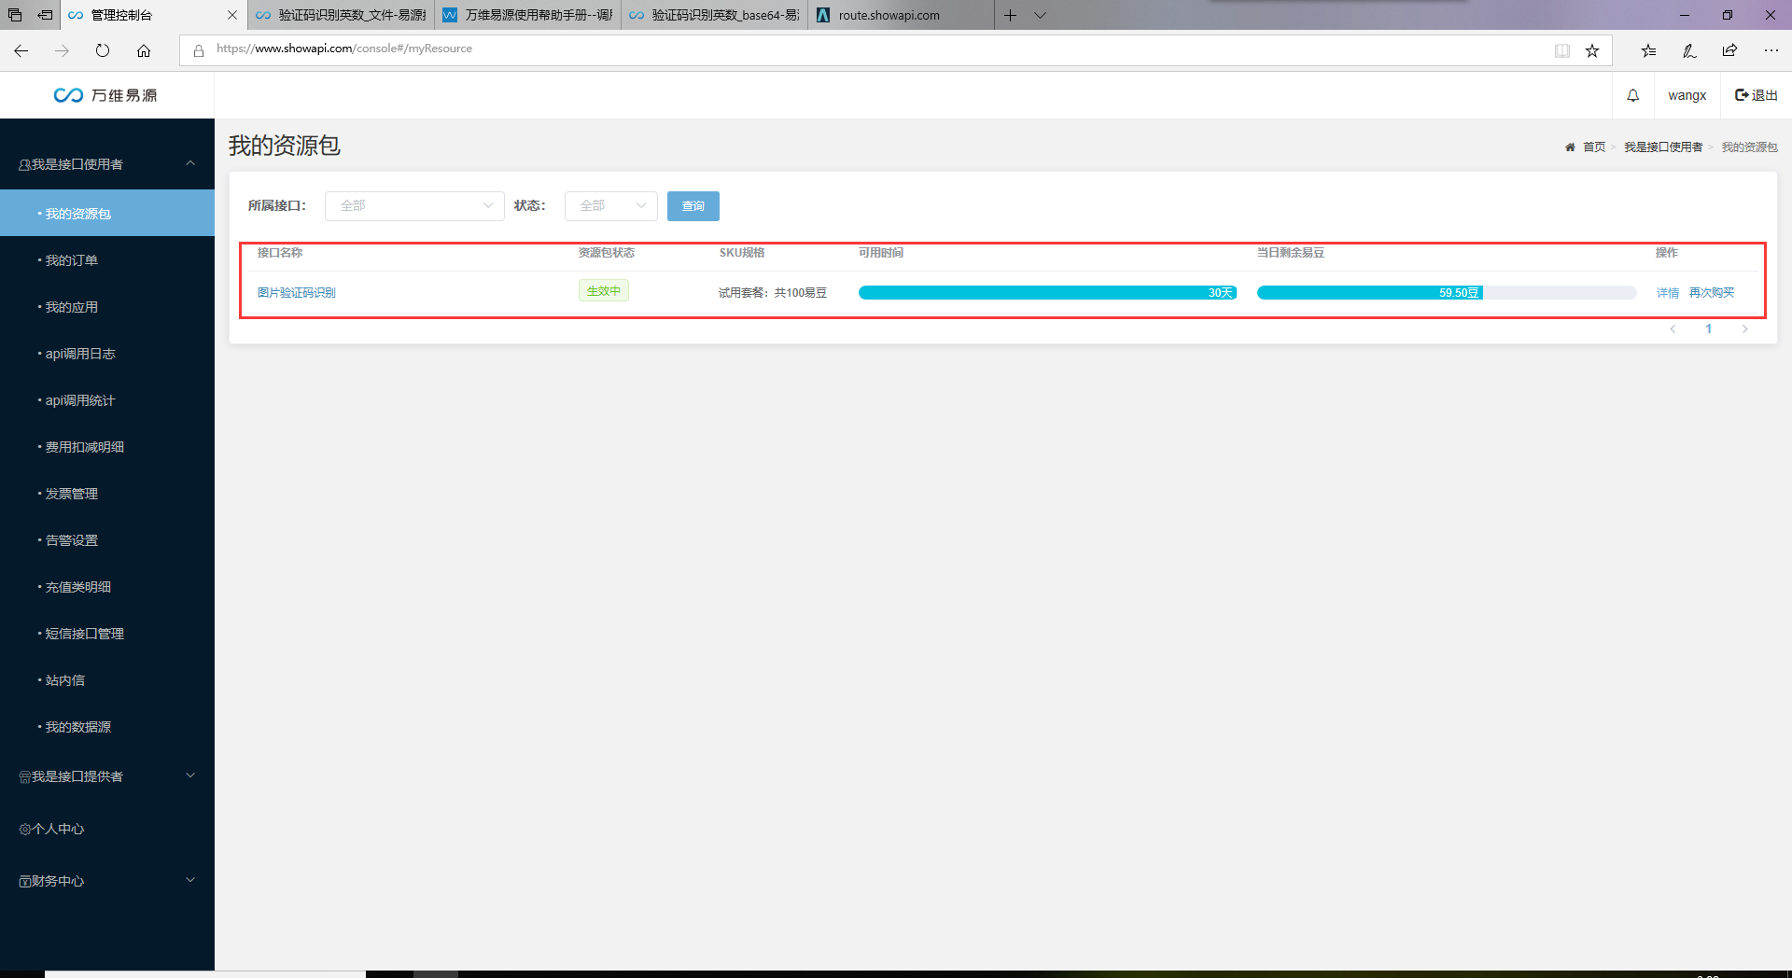Switch to route.showapi.com tab
This screenshot has height=978, width=1792.
[902, 15]
